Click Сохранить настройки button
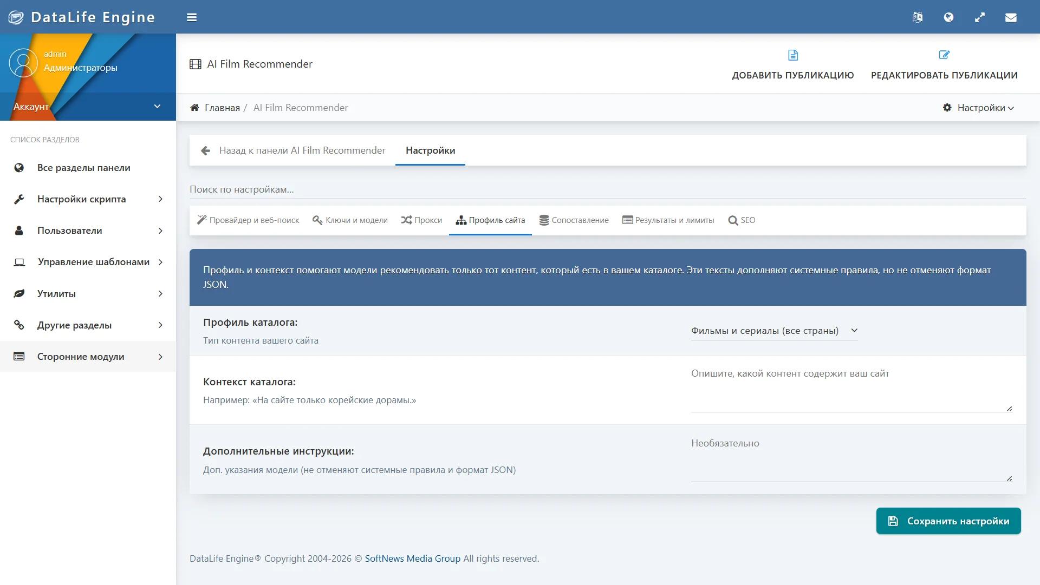 click(x=948, y=521)
